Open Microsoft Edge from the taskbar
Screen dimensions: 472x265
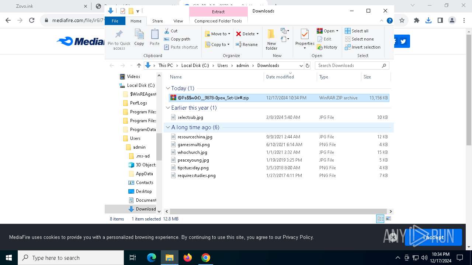pyautogui.click(x=152, y=258)
